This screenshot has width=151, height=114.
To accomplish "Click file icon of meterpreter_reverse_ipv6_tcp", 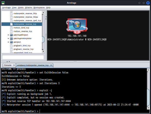I will (11, 20).
